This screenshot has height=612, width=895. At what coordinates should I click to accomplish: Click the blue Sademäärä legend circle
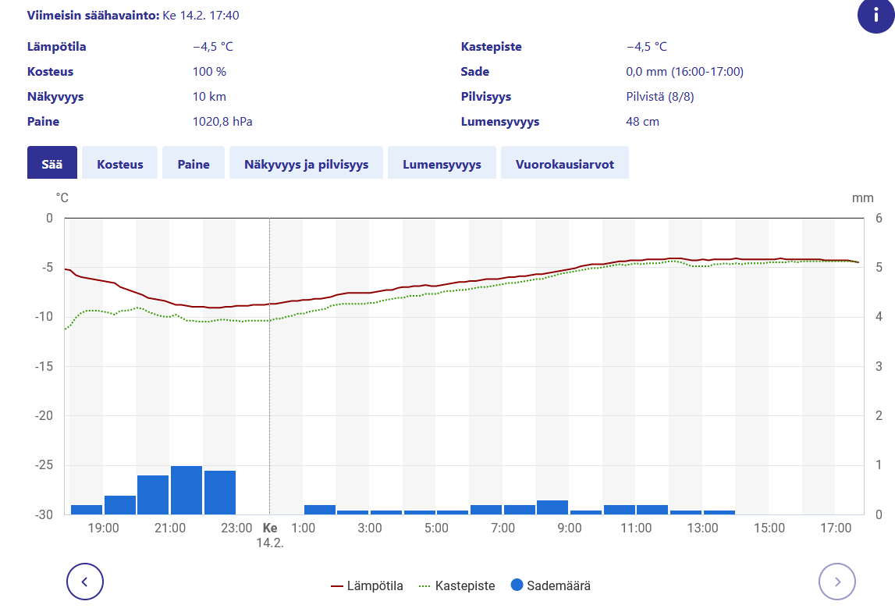click(517, 585)
